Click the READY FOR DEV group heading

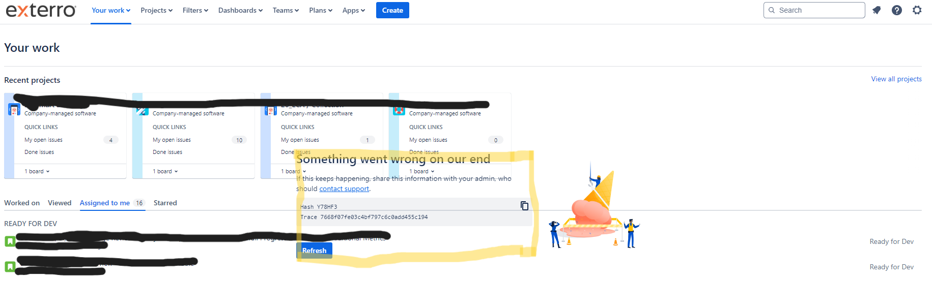click(31, 224)
